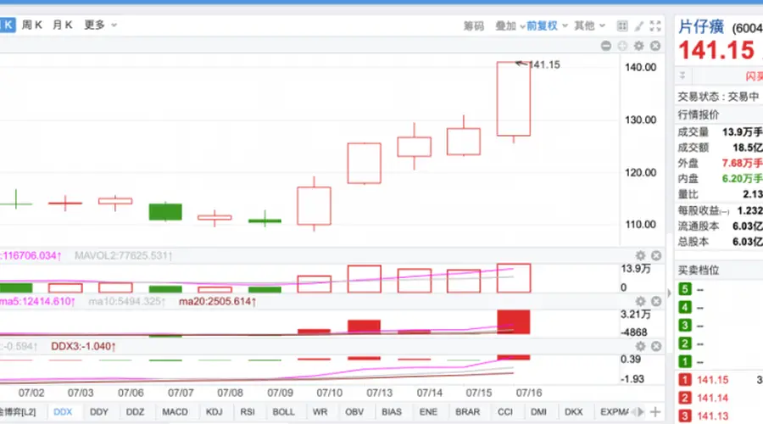Expand the 其他 options dropdown
The width and height of the screenshot is (763, 424).
point(589,25)
